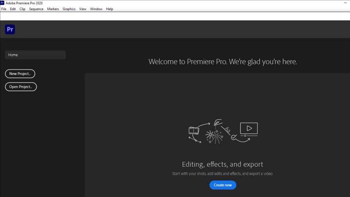Viewport: 350px width, 197px height.
Task: Open the Window menu
Action: pos(96,9)
